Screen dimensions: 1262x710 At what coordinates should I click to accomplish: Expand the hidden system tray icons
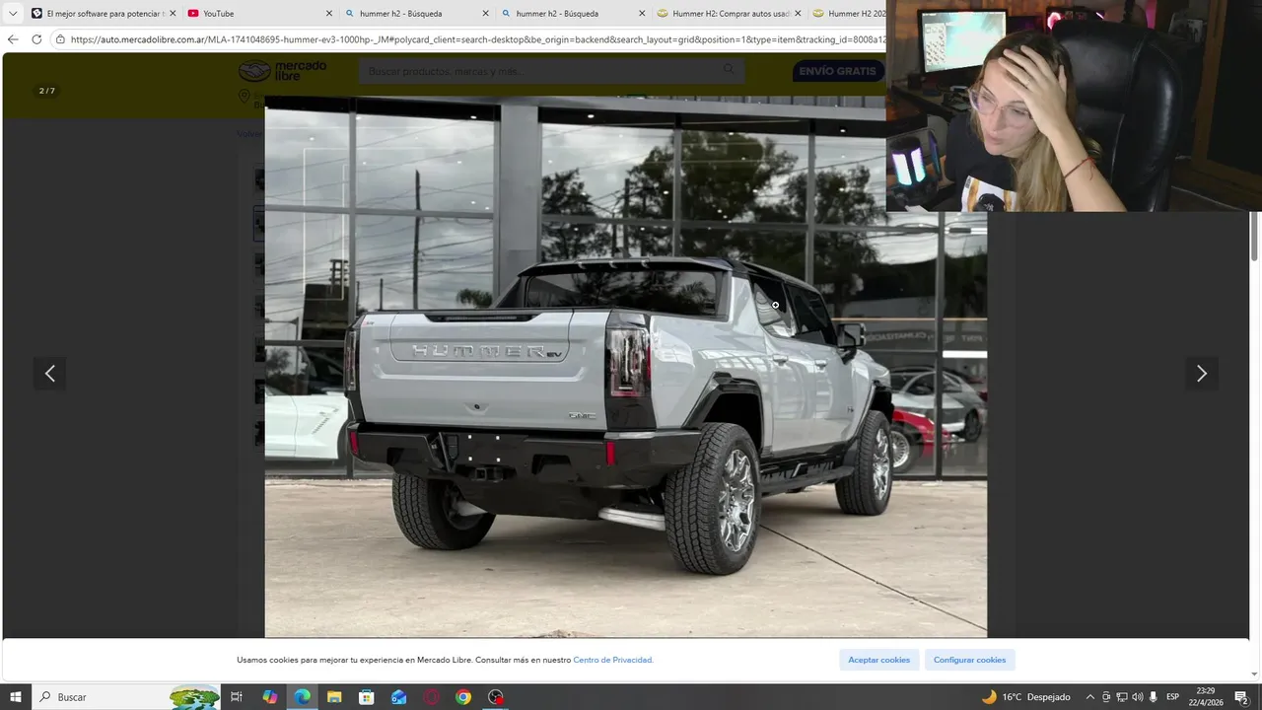point(1089,697)
